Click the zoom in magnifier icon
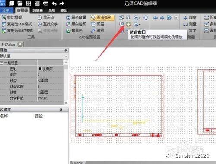Image resolution: width=216 pixels, height=164 pixels. (x=136, y=18)
